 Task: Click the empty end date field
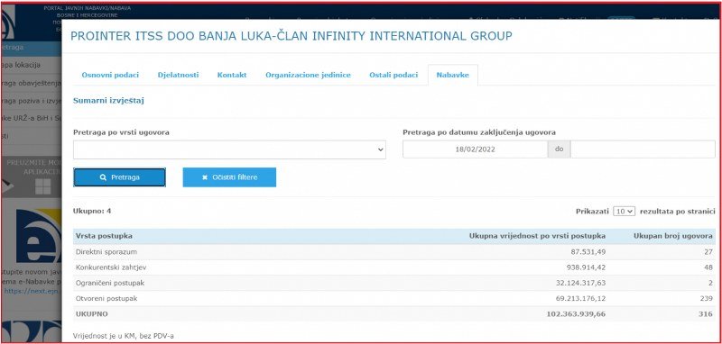point(643,149)
